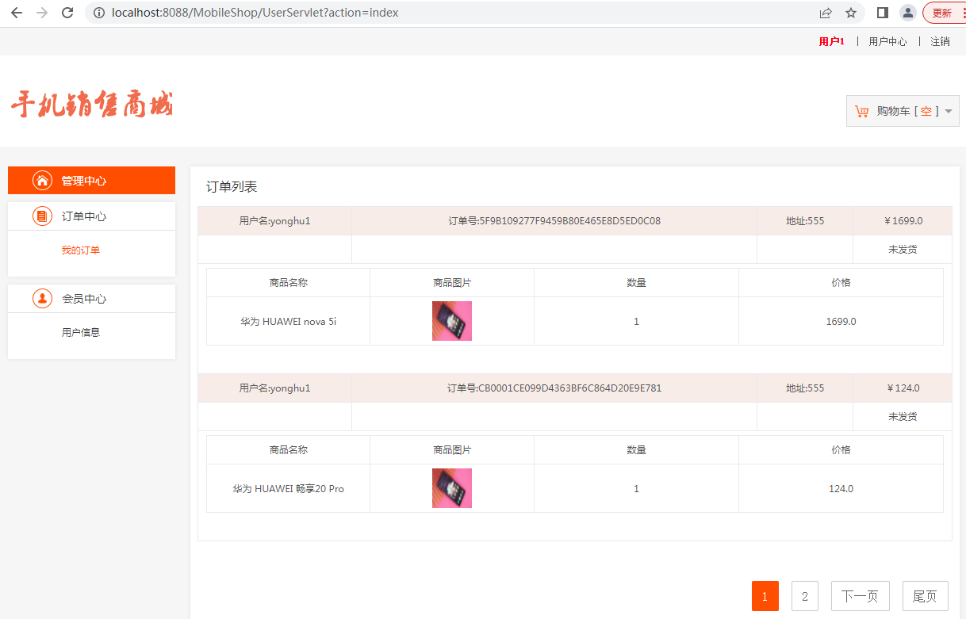Click 未发货 status of the 124.0 order
The width and height of the screenshot is (966, 619).
[x=903, y=417]
